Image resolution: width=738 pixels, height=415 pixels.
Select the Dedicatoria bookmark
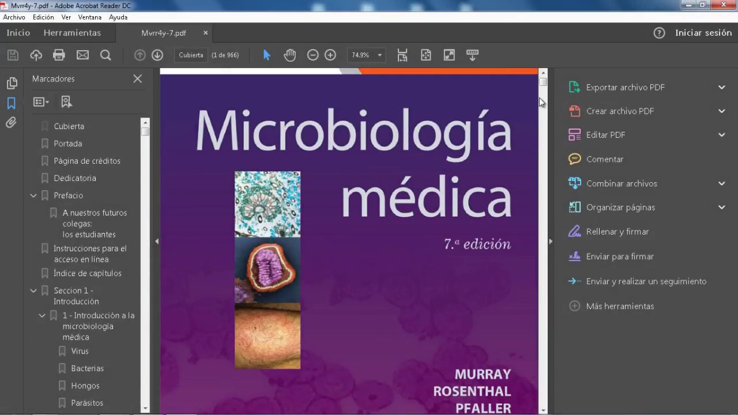coord(75,178)
